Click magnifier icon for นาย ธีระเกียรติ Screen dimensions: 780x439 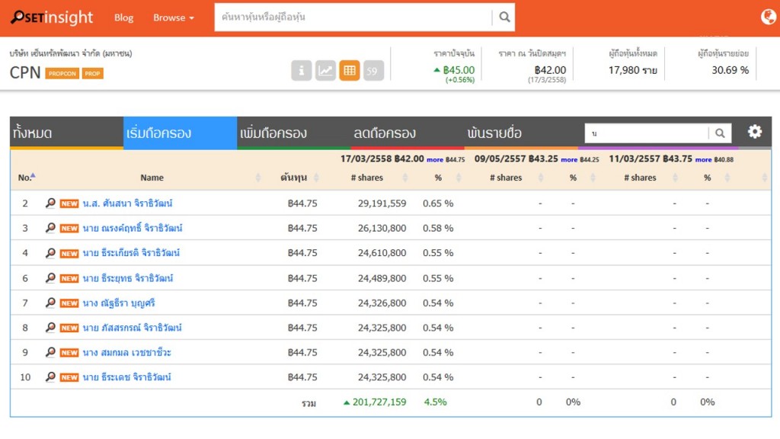[x=50, y=253]
